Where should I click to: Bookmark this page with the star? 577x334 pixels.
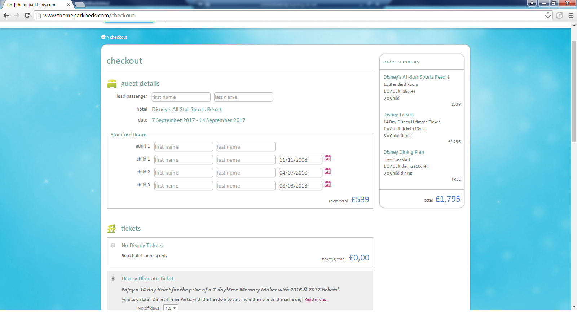[x=548, y=15]
